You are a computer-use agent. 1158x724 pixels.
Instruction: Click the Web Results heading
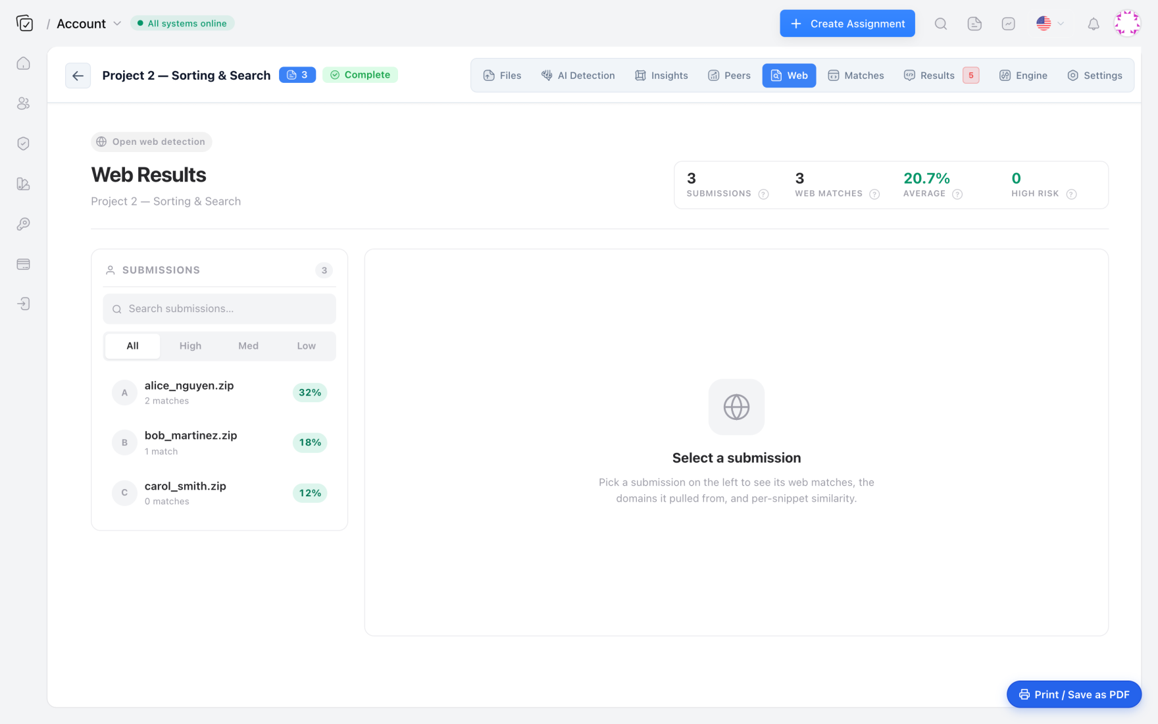pos(149,175)
